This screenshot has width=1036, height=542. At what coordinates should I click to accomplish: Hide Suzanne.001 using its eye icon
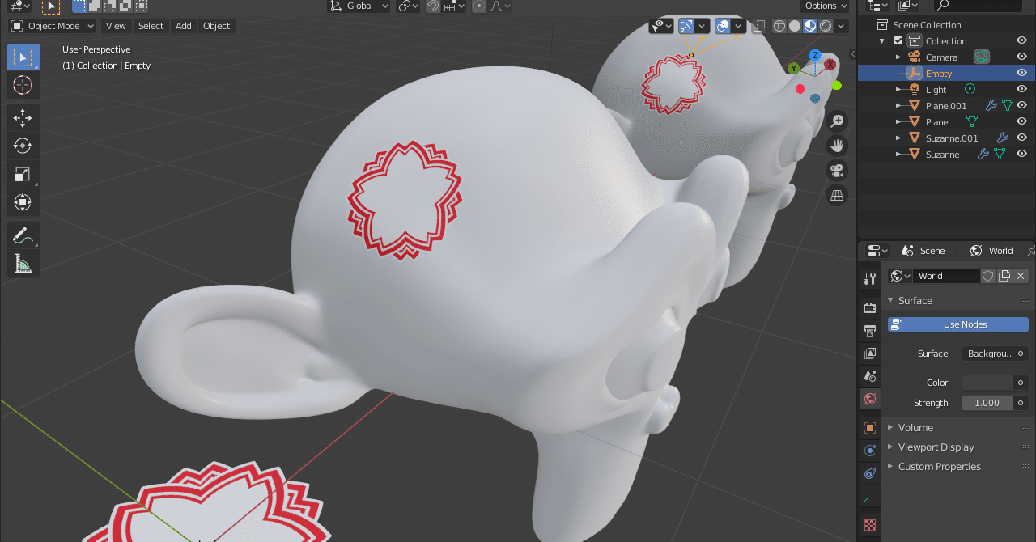tap(1021, 138)
